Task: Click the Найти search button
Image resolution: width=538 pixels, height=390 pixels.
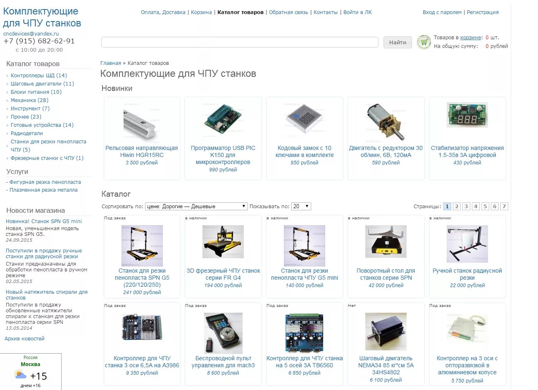Action: (x=398, y=42)
